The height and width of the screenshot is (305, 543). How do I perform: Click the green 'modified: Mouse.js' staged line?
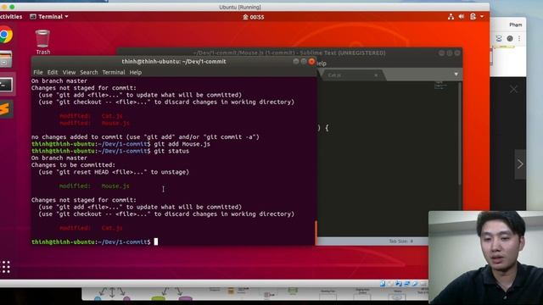click(x=94, y=186)
